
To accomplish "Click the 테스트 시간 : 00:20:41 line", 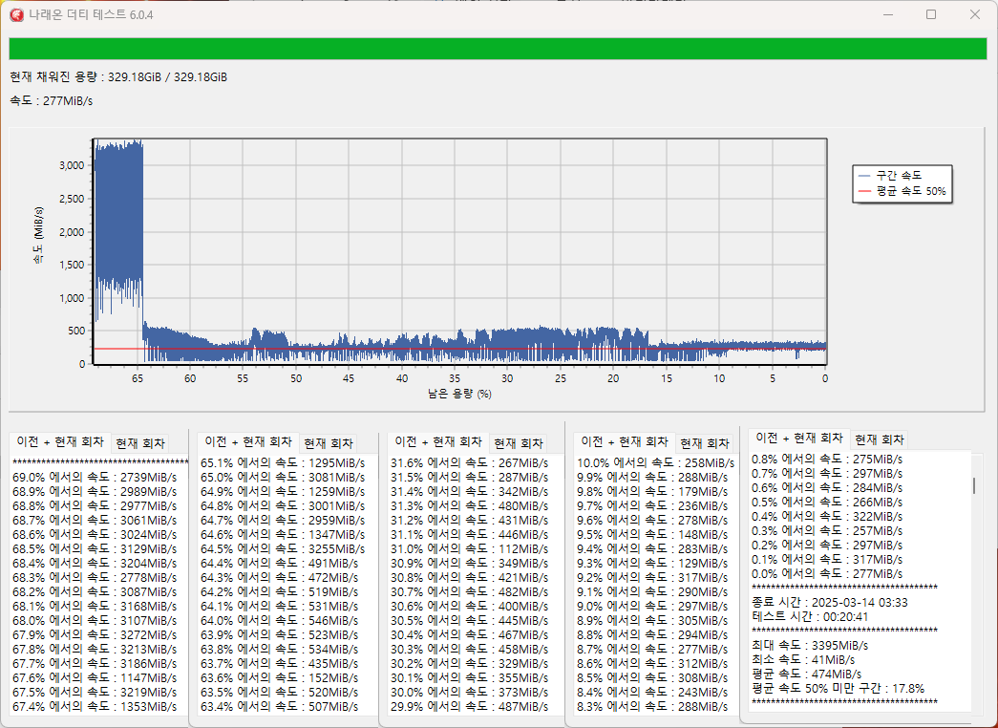I will point(810,616).
